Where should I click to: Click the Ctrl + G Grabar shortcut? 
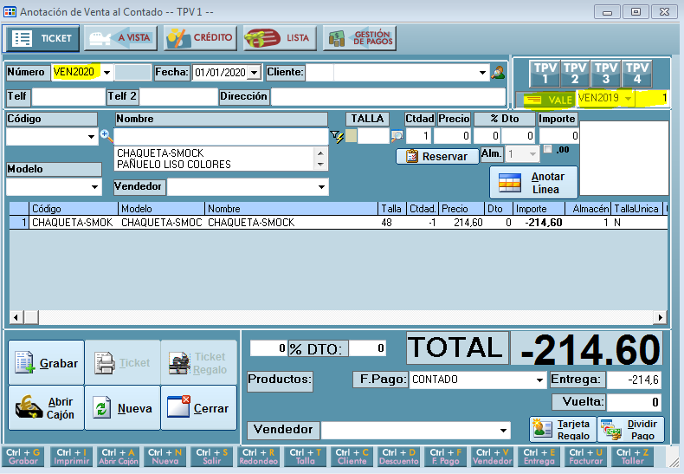click(23, 457)
